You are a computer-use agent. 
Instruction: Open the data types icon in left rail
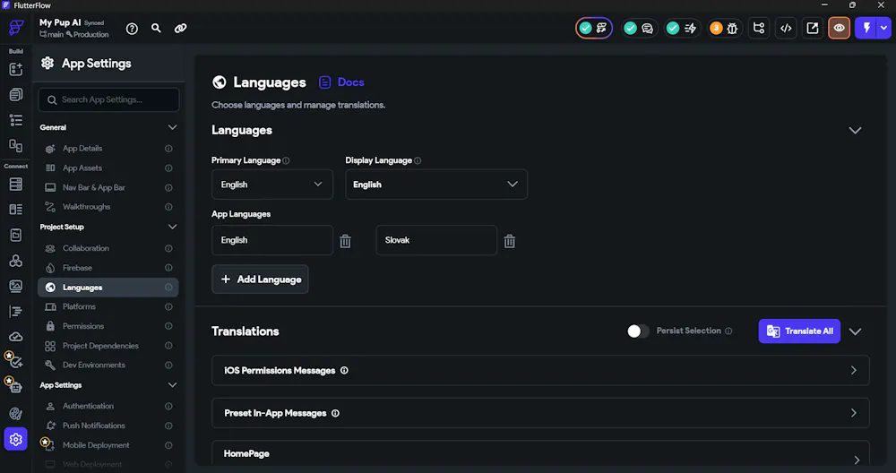[16, 210]
